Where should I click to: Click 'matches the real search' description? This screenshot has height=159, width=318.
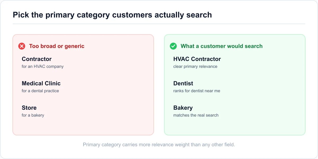pyautogui.click(x=196, y=115)
